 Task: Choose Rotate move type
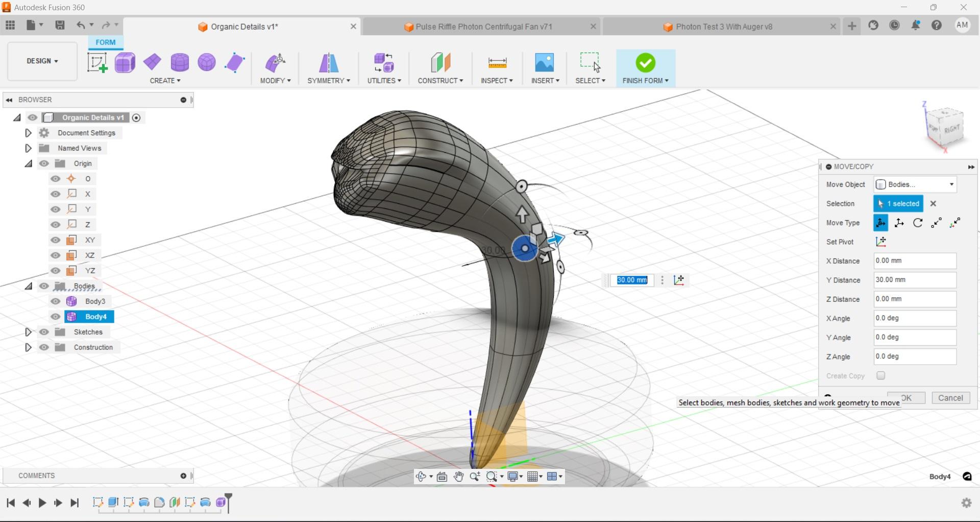click(918, 223)
